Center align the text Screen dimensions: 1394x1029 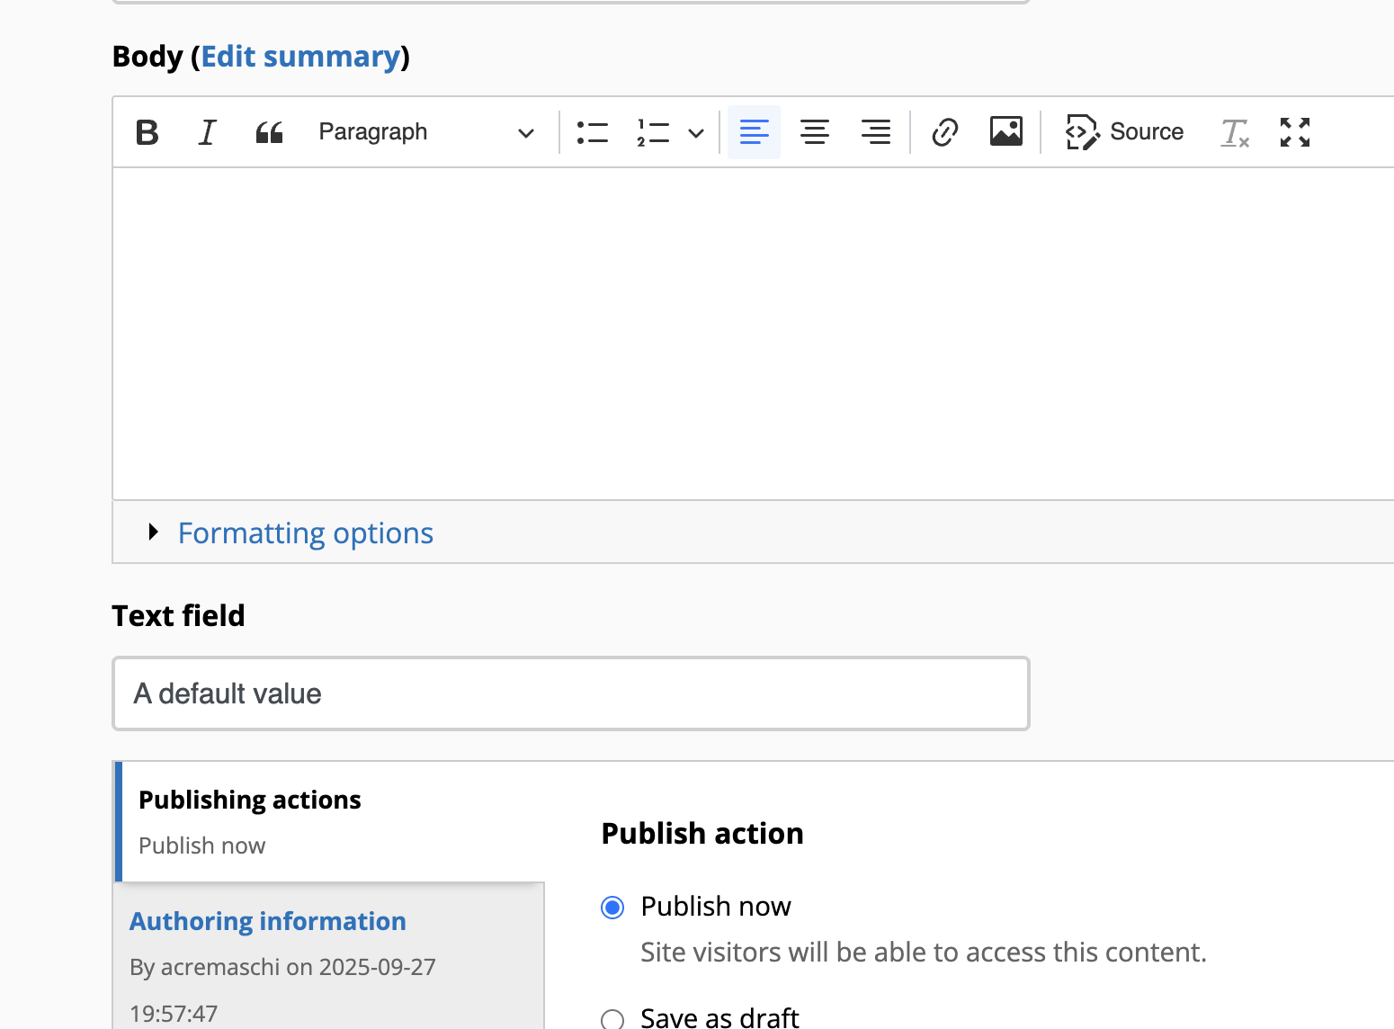point(815,132)
